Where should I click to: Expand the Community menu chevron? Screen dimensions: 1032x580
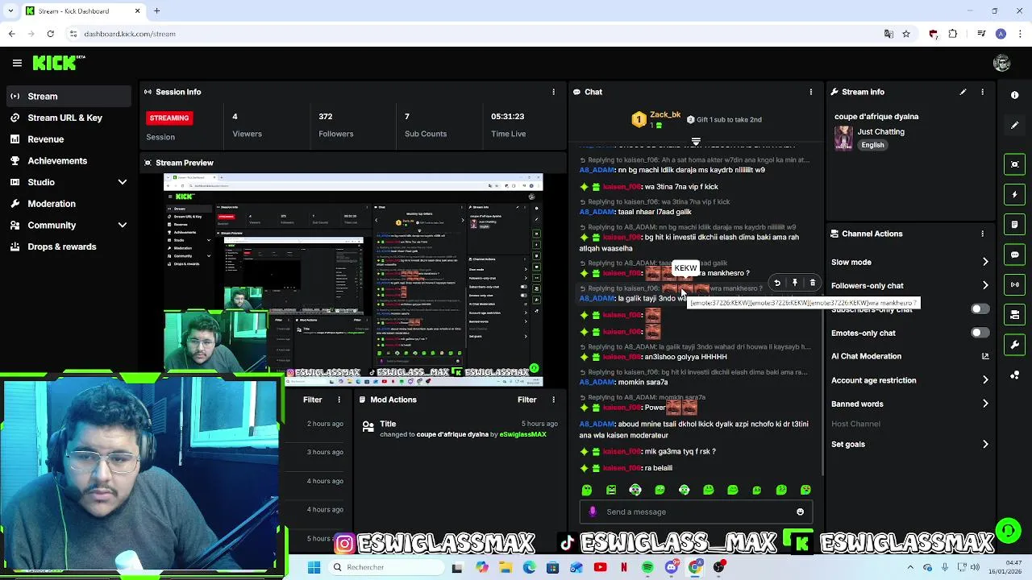pos(123,226)
